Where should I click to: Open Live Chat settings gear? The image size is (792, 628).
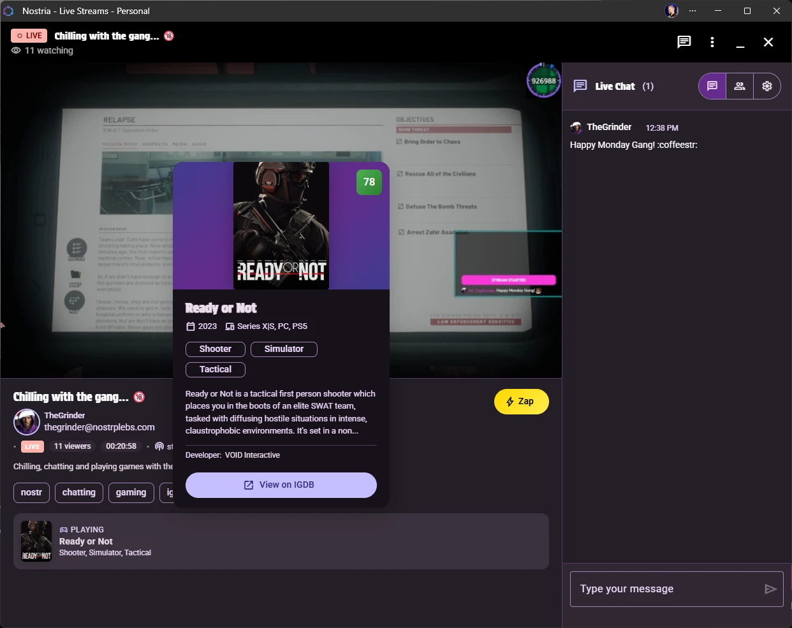[x=767, y=86]
